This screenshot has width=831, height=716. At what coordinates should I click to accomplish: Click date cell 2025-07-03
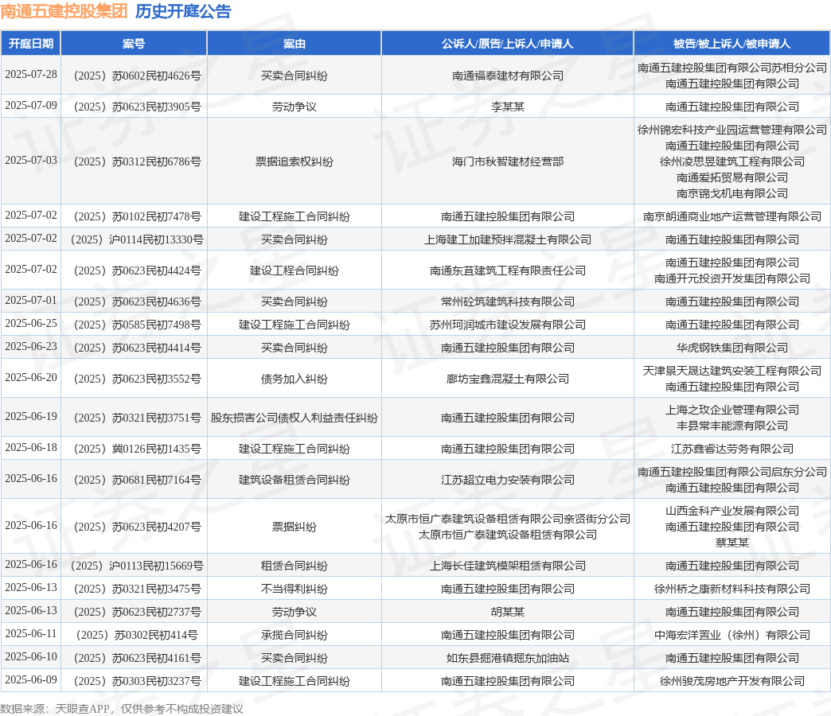31,161
